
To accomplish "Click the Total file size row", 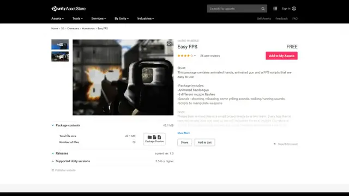I will coord(97,136).
